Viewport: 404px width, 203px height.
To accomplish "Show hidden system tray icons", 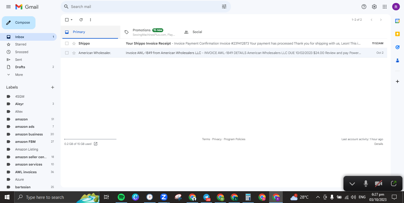I will [318, 197].
